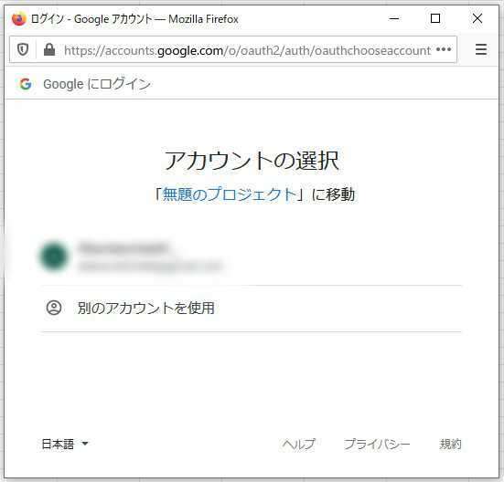
Task: Click the Firefox logo in title bar
Action: [18, 19]
